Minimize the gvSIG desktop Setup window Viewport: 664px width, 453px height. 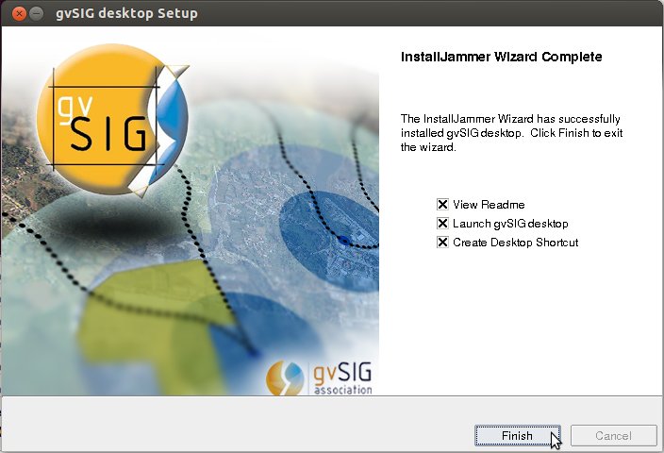tap(37, 13)
